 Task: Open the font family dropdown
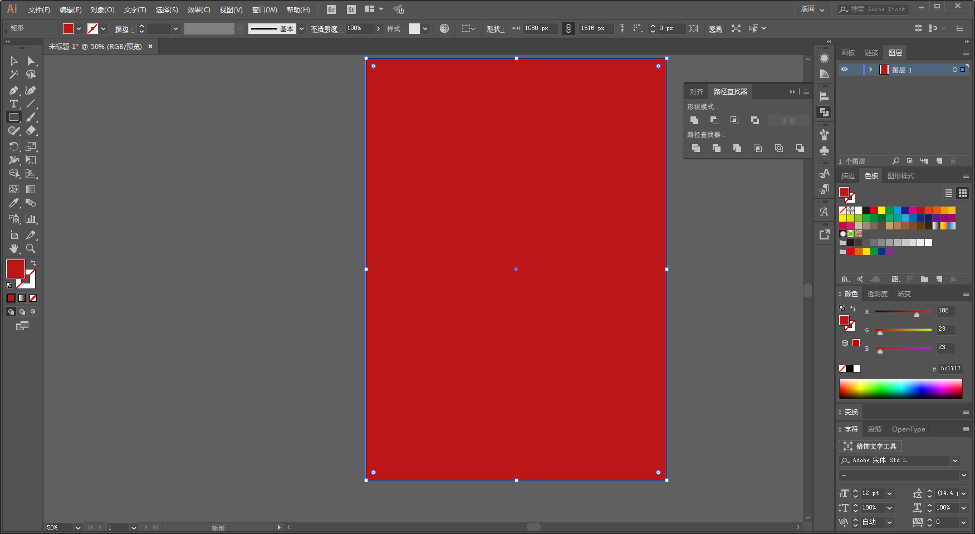coord(956,460)
